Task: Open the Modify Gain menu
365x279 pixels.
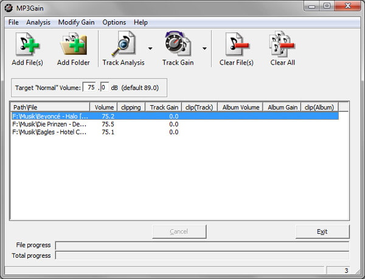Action: (76, 22)
